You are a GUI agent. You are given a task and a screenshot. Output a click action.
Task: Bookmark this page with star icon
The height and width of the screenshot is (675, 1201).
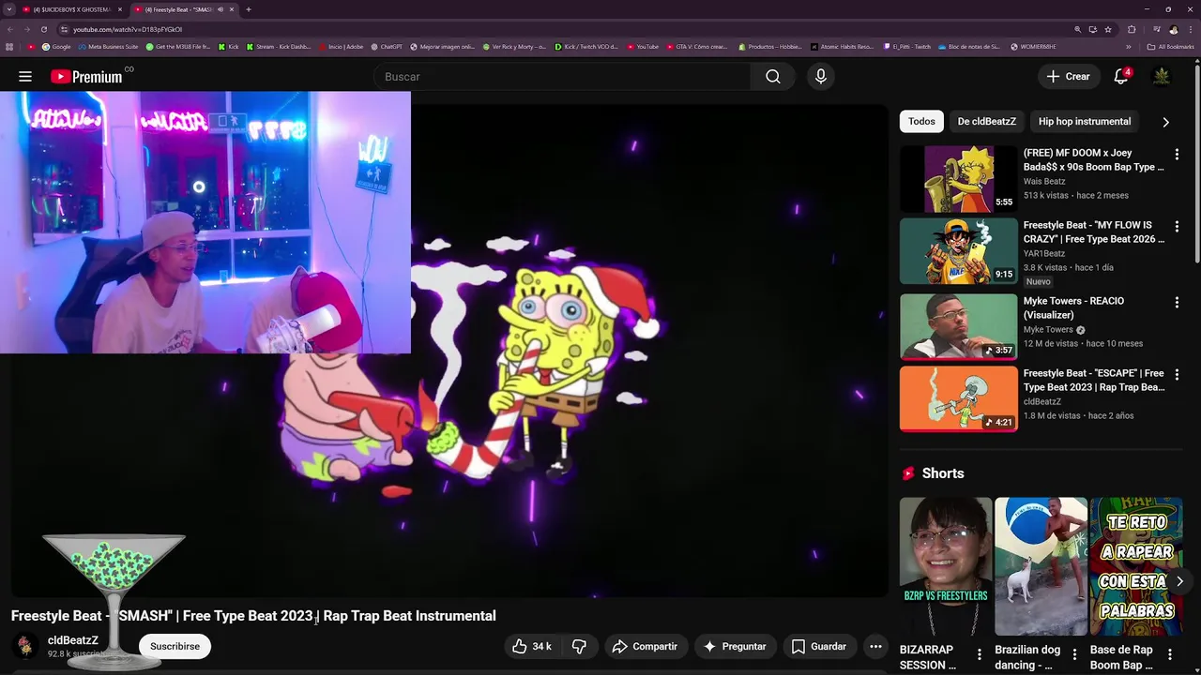[x=1108, y=29]
